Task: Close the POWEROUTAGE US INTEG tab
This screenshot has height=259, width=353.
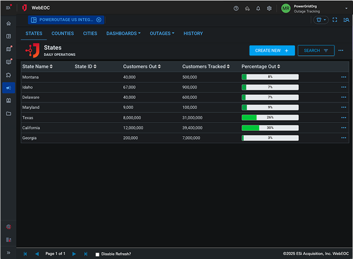Action: coord(99,20)
